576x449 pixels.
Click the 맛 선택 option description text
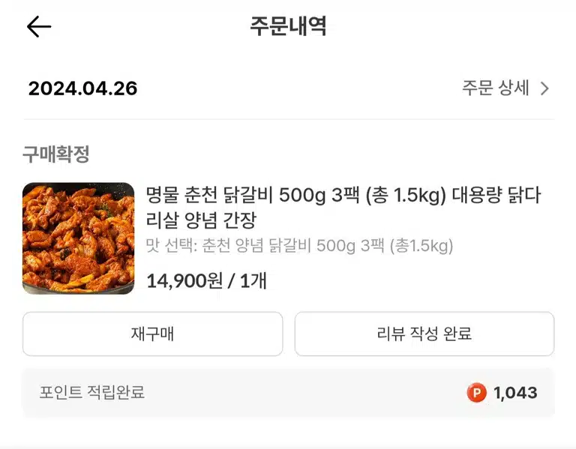coord(299,246)
